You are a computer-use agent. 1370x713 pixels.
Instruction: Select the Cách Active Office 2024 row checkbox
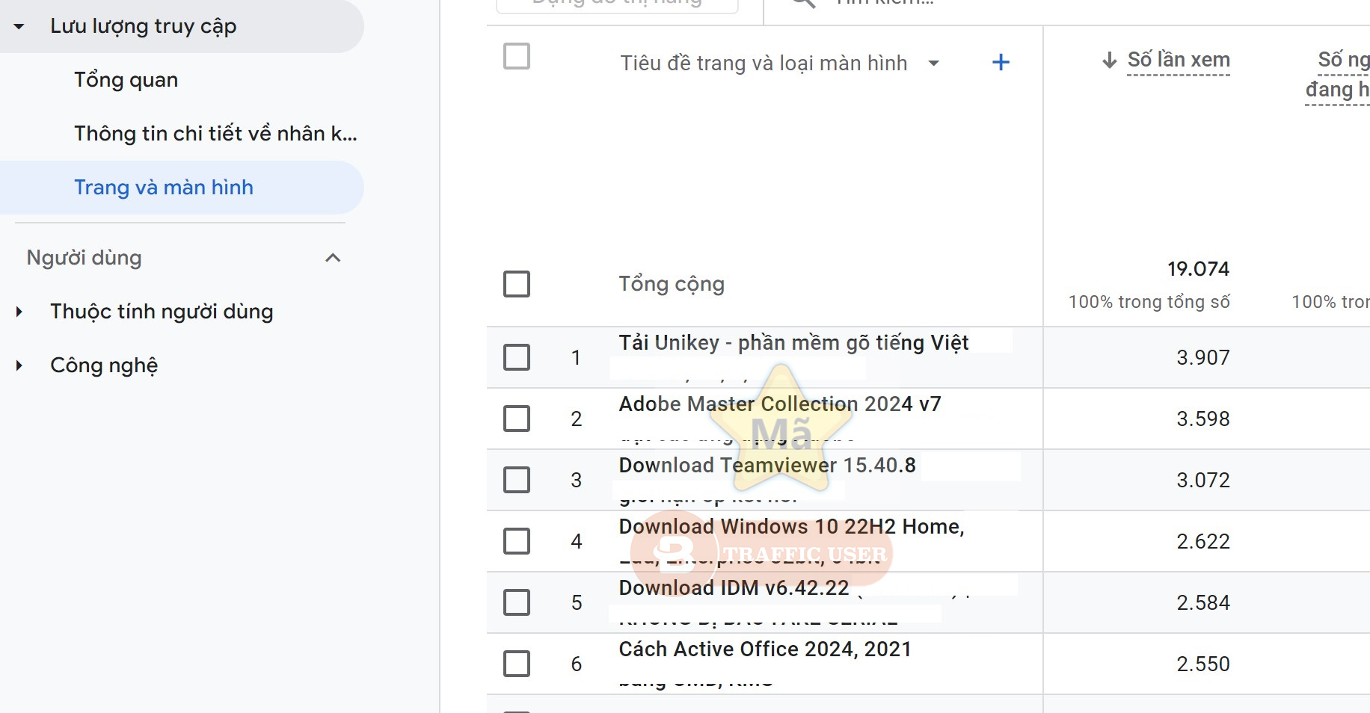(516, 664)
